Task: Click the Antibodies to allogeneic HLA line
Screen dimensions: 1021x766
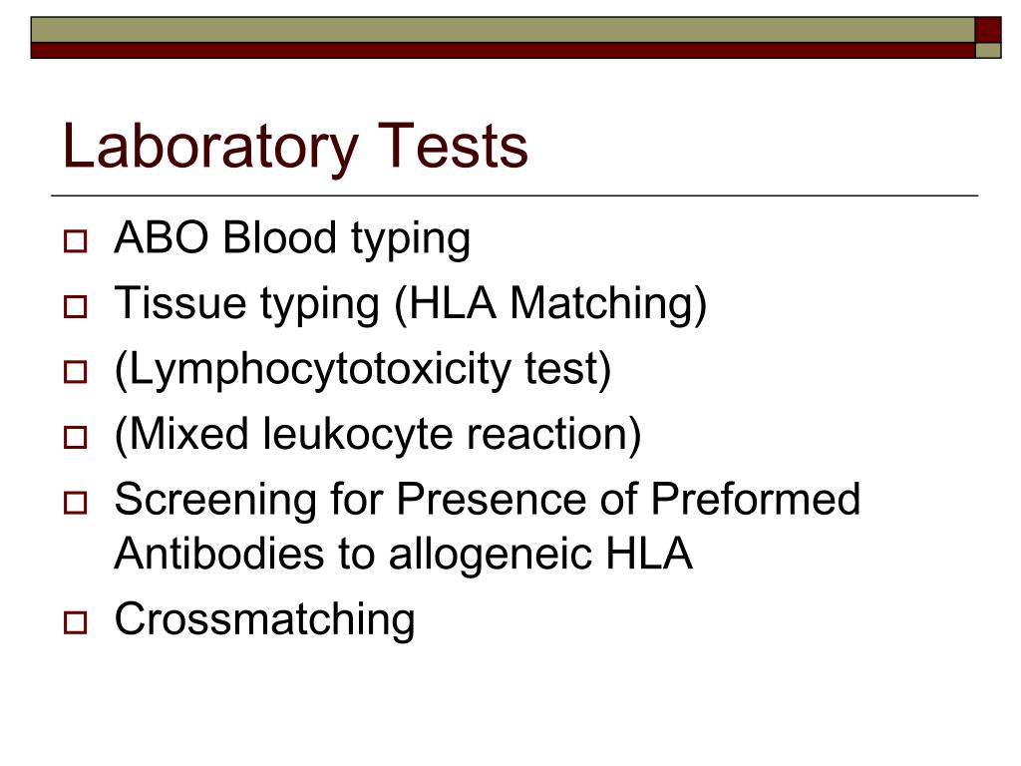Action: (404, 556)
